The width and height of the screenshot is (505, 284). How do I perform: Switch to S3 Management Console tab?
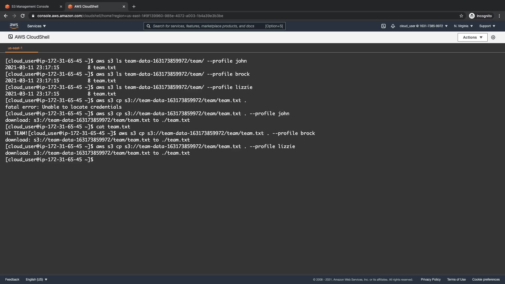click(30, 7)
